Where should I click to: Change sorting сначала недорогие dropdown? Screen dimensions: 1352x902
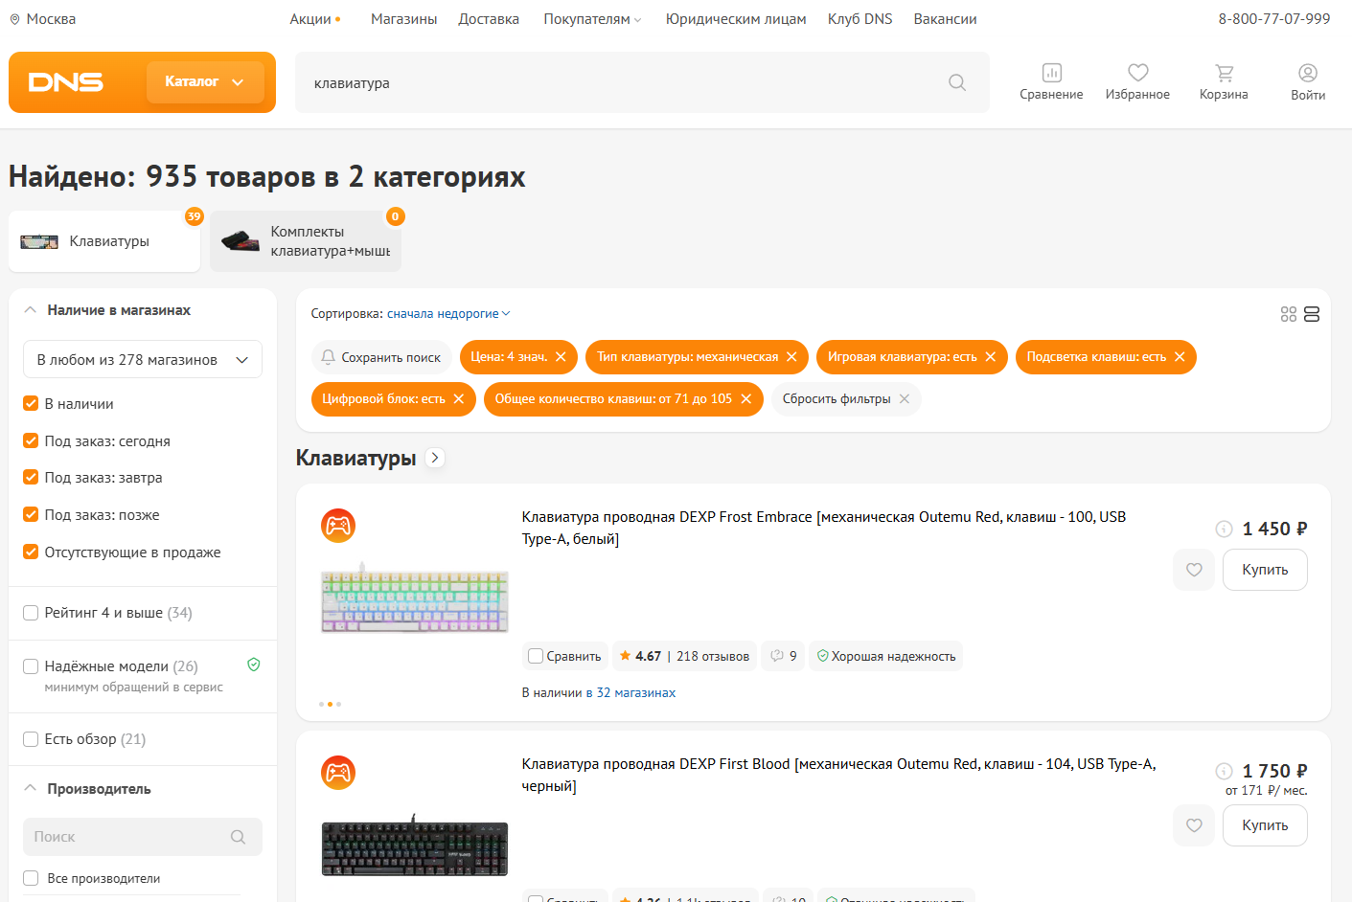click(448, 314)
